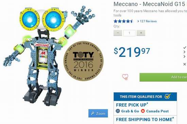Open the Meccano MeccaNoid G15 product title
Screen dimensions: 187x124
[x=150, y=4]
